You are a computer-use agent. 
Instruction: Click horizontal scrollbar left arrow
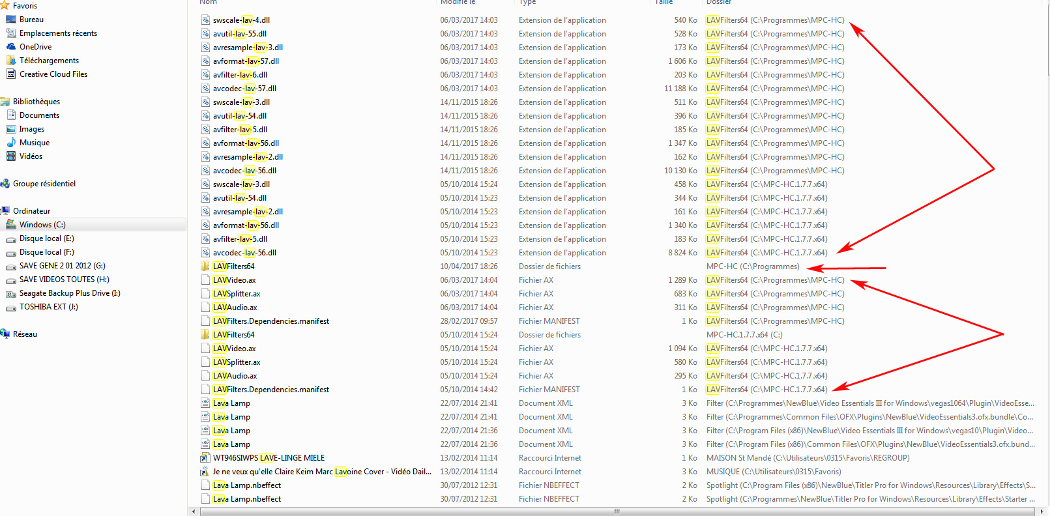(x=194, y=511)
